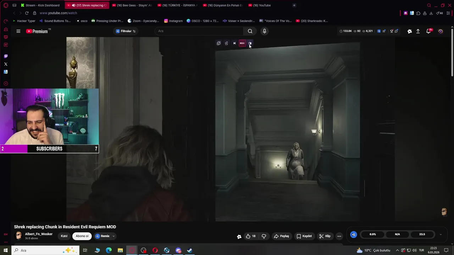Open Zoom - Eyecandy bookmark

click(x=143, y=21)
